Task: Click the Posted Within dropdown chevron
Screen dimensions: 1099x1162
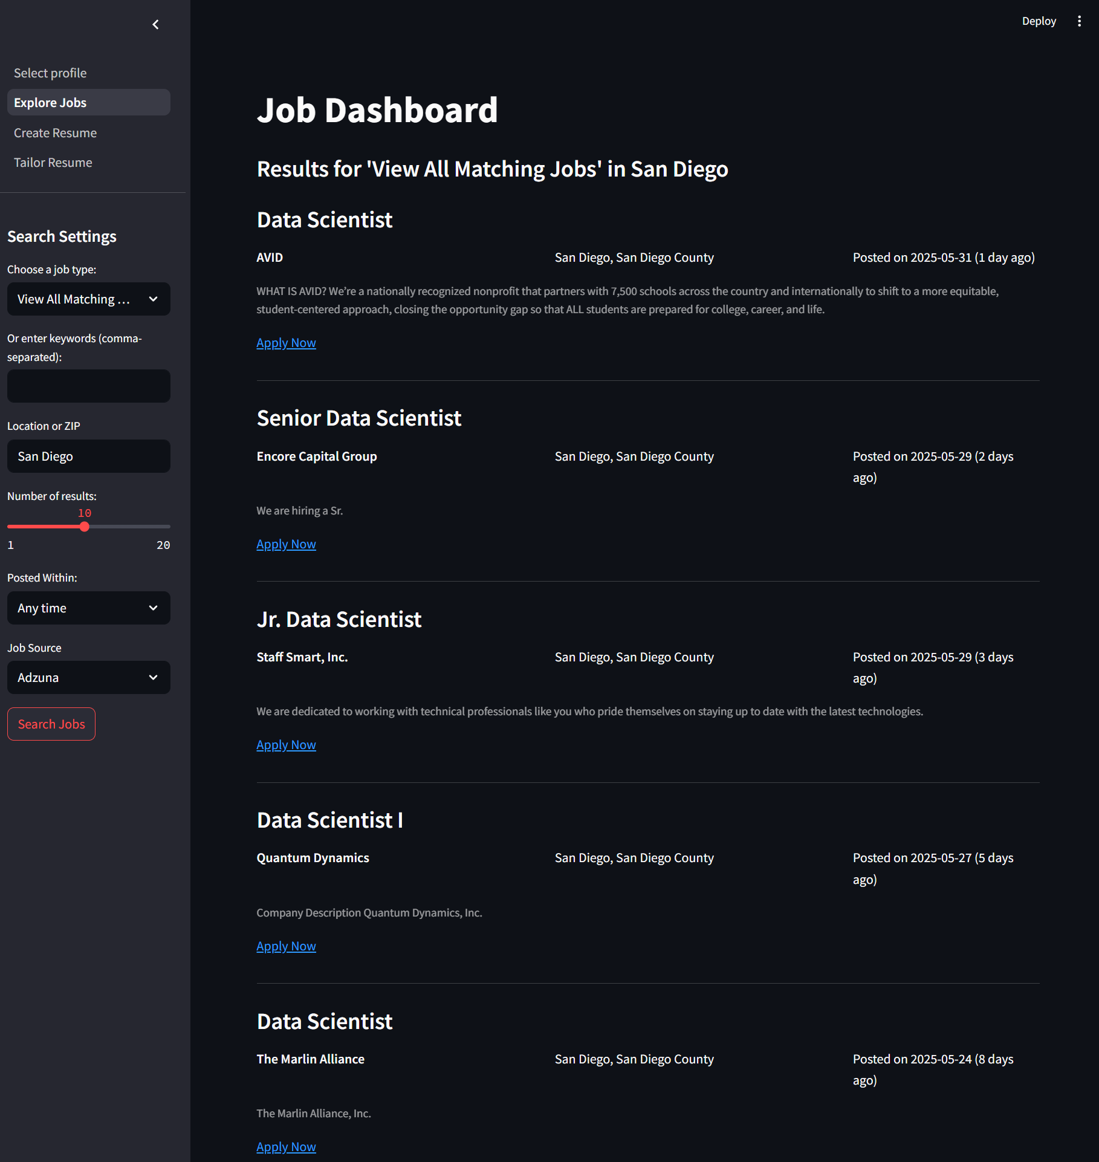Action: [153, 608]
